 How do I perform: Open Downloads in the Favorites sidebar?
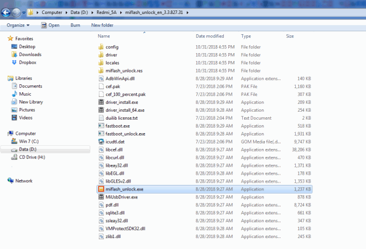[x=30, y=54]
